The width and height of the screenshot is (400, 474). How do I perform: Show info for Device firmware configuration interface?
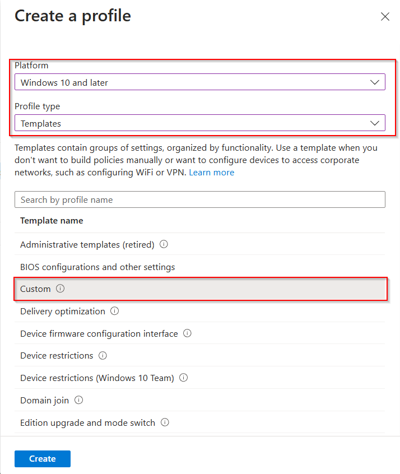pos(187,333)
